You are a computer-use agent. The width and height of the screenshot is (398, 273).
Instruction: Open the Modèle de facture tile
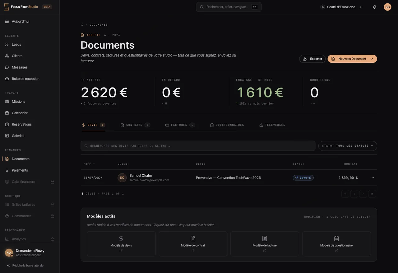pyautogui.click(x=265, y=244)
